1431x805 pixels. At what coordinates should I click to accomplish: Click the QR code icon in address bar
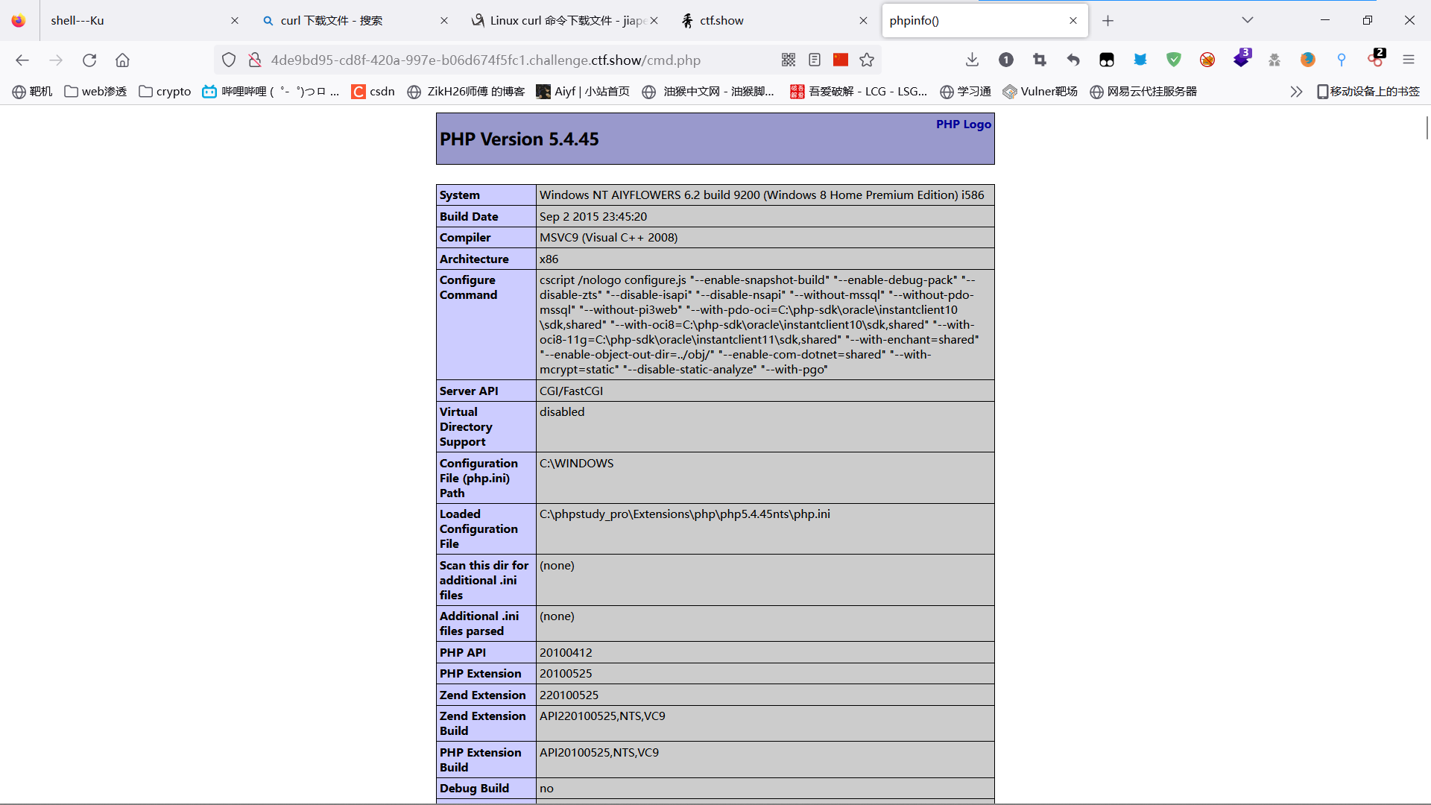point(789,60)
